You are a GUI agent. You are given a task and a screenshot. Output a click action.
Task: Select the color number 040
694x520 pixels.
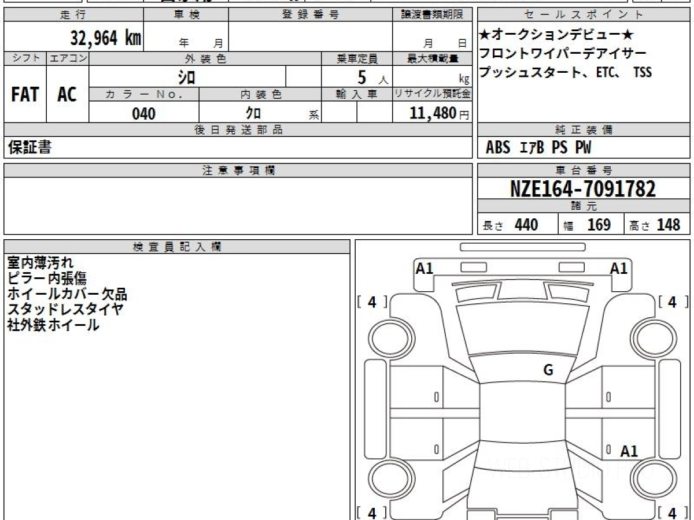coord(143,113)
